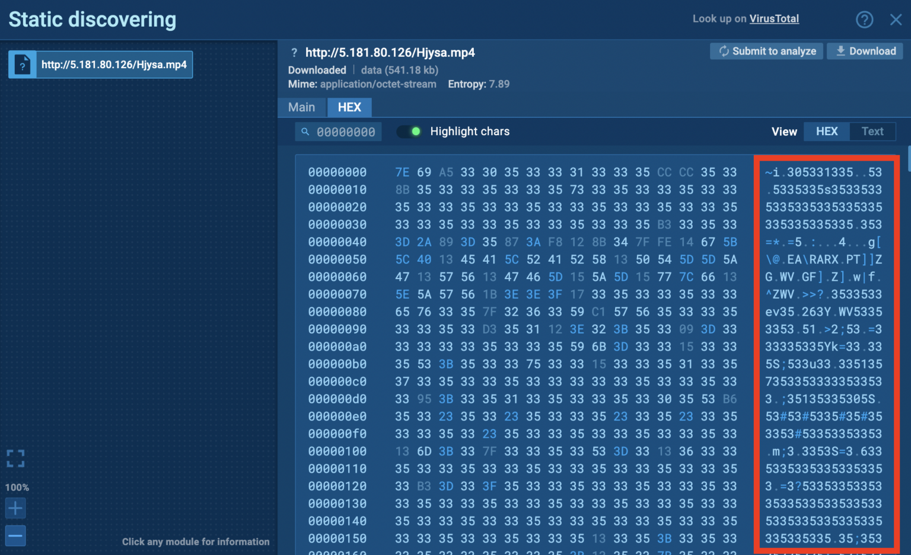
Task: Select the HEX view mode button
Action: [826, 131]
